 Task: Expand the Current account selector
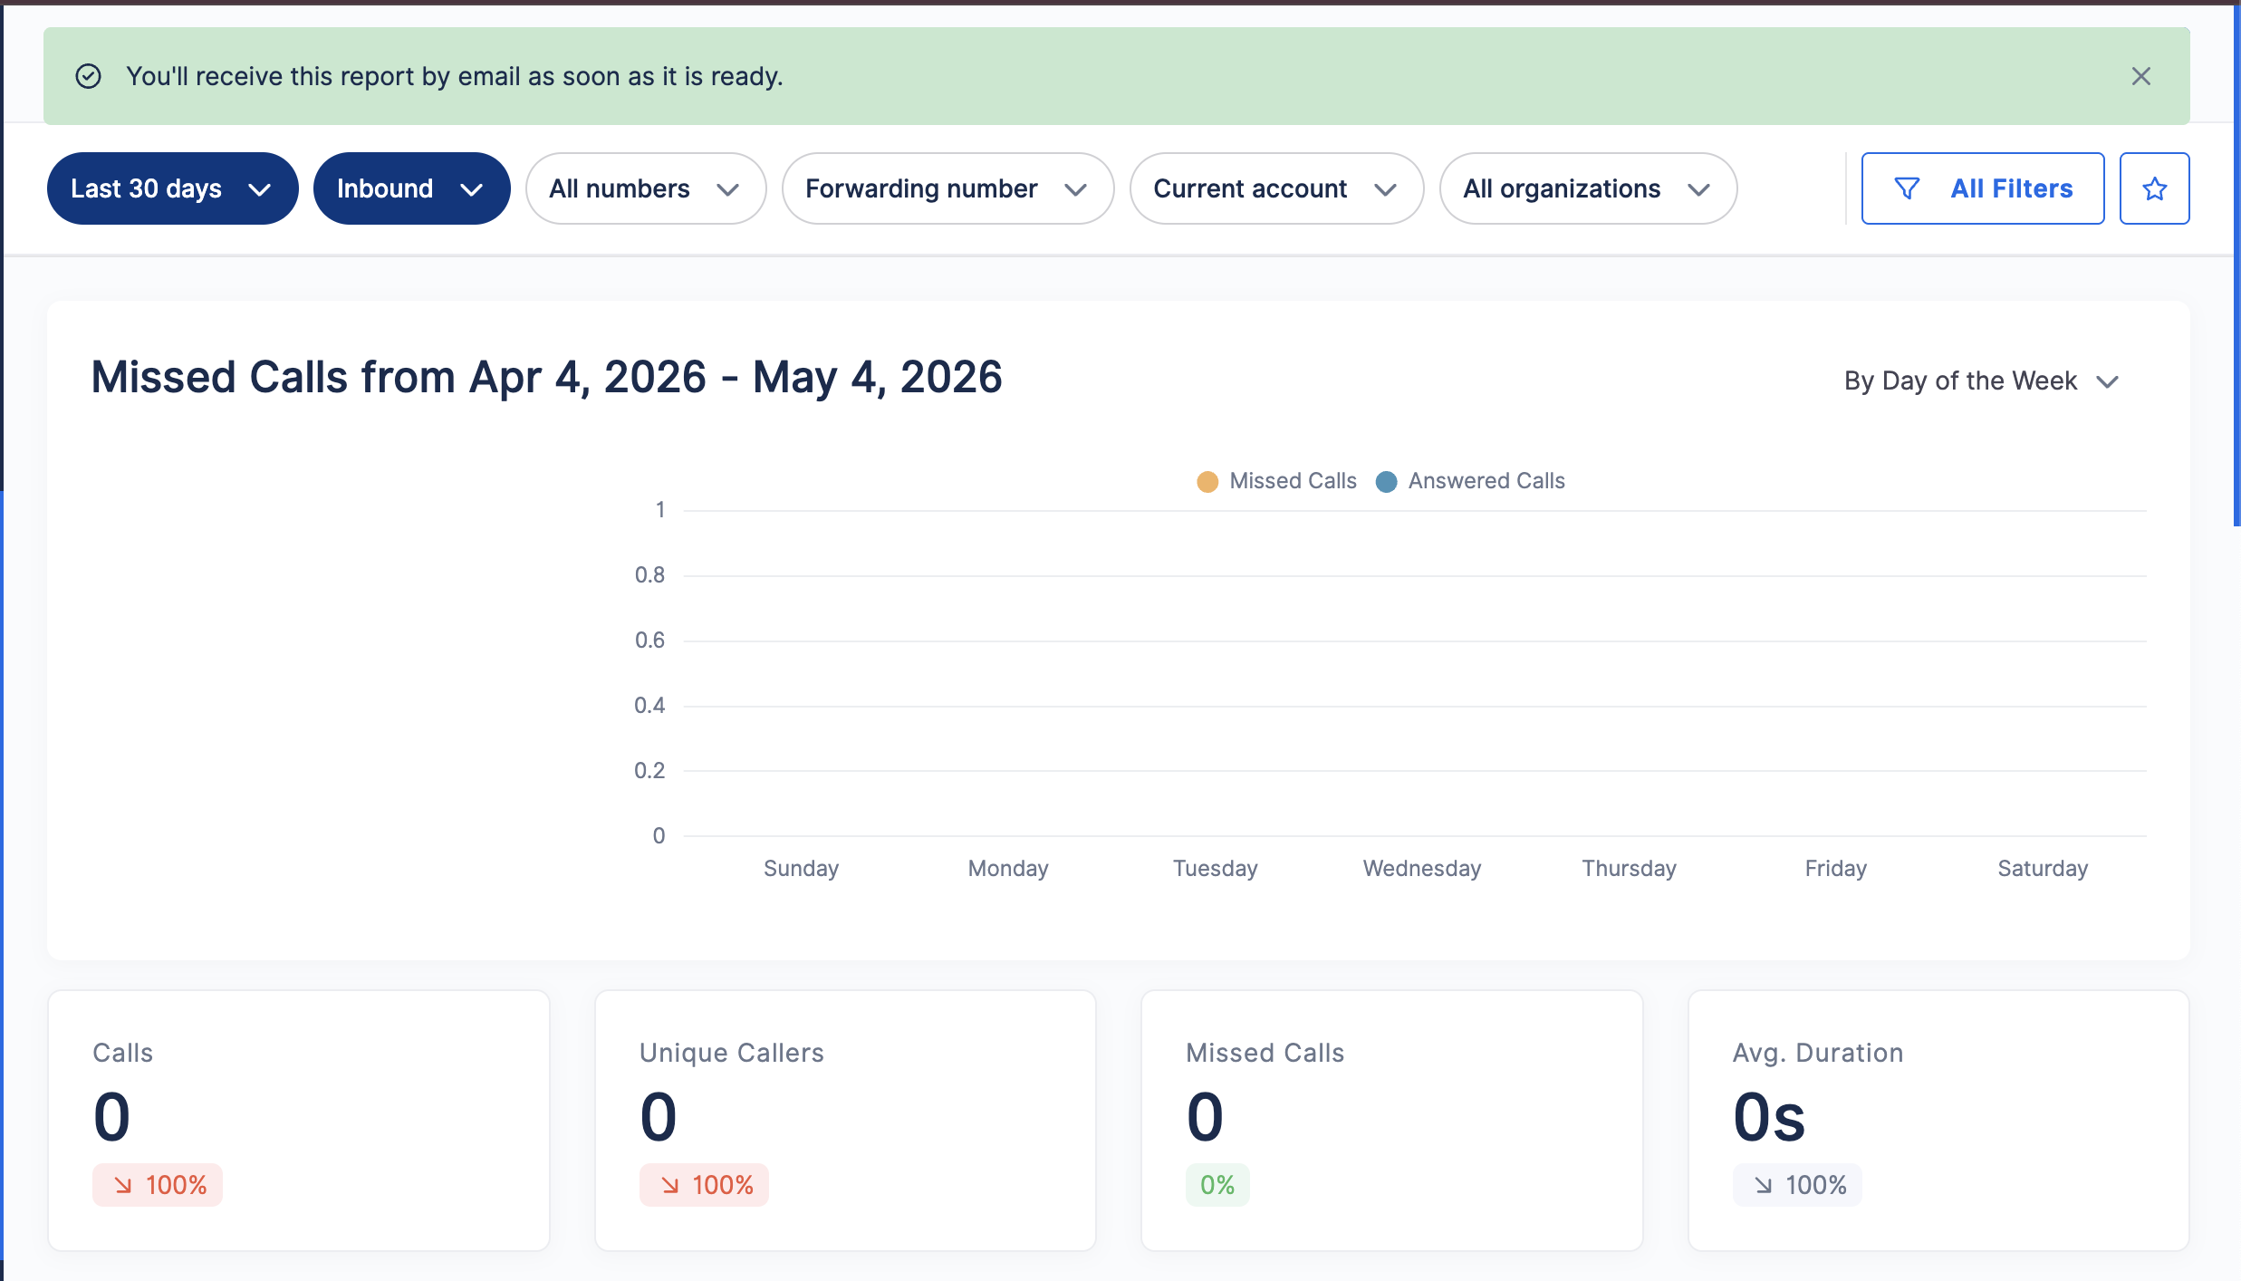(x=1276, y=188)
